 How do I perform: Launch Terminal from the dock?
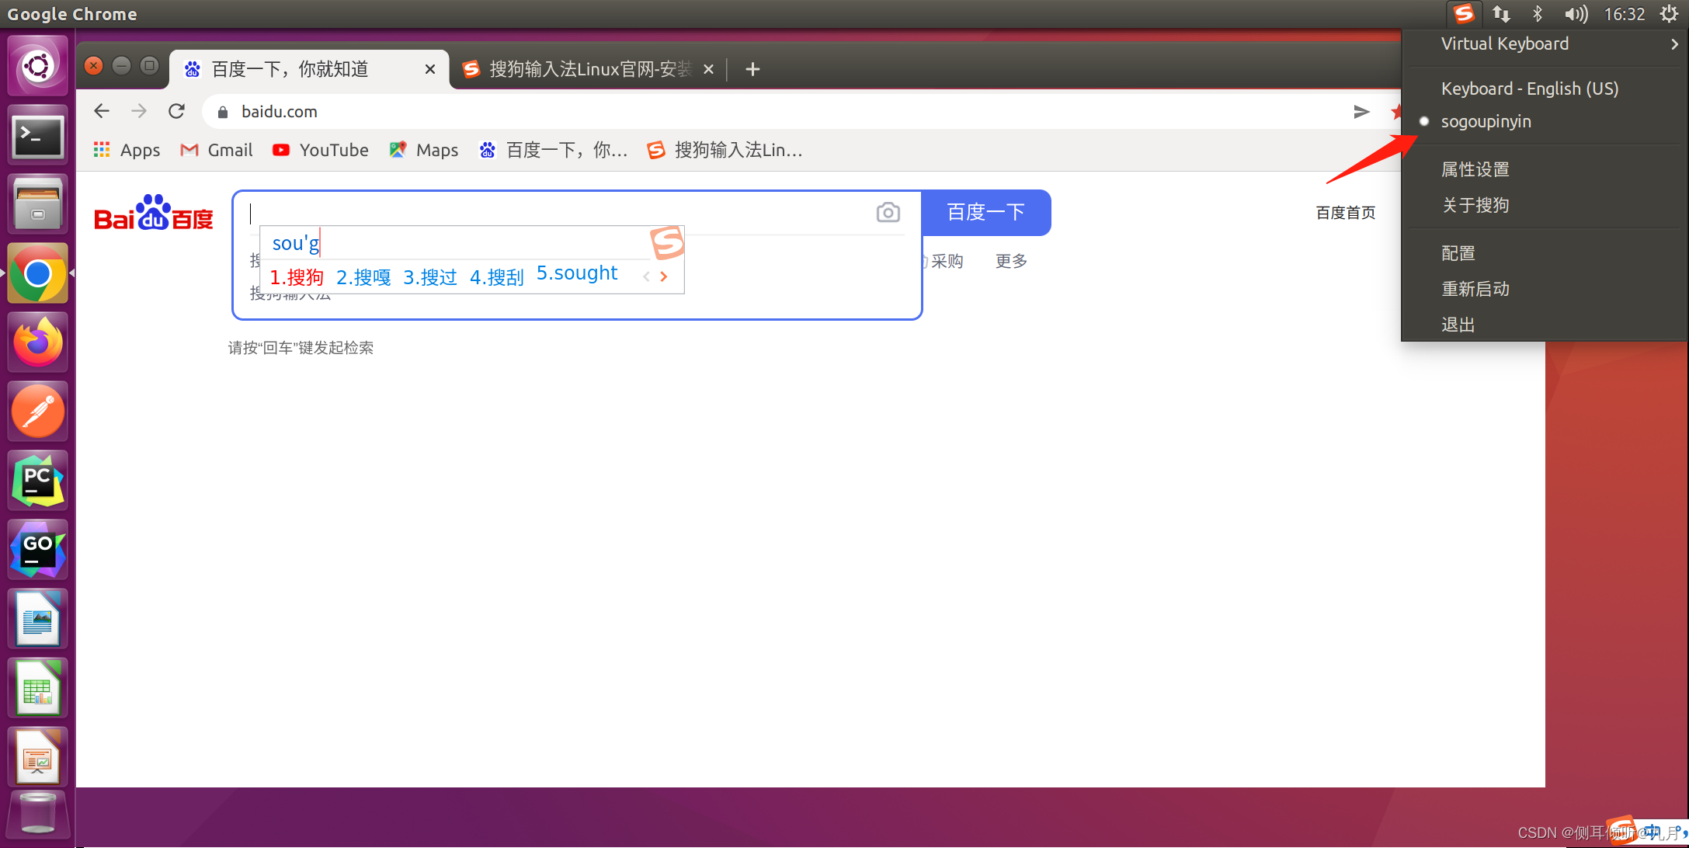(37, 137)
